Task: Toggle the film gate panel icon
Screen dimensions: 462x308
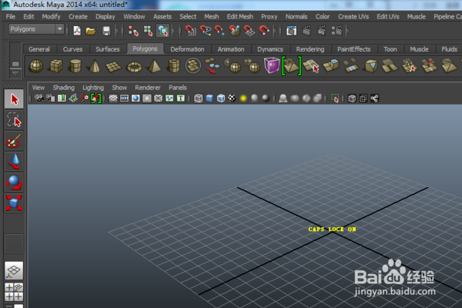Action: pyautogui.click(x=124, y=98)
